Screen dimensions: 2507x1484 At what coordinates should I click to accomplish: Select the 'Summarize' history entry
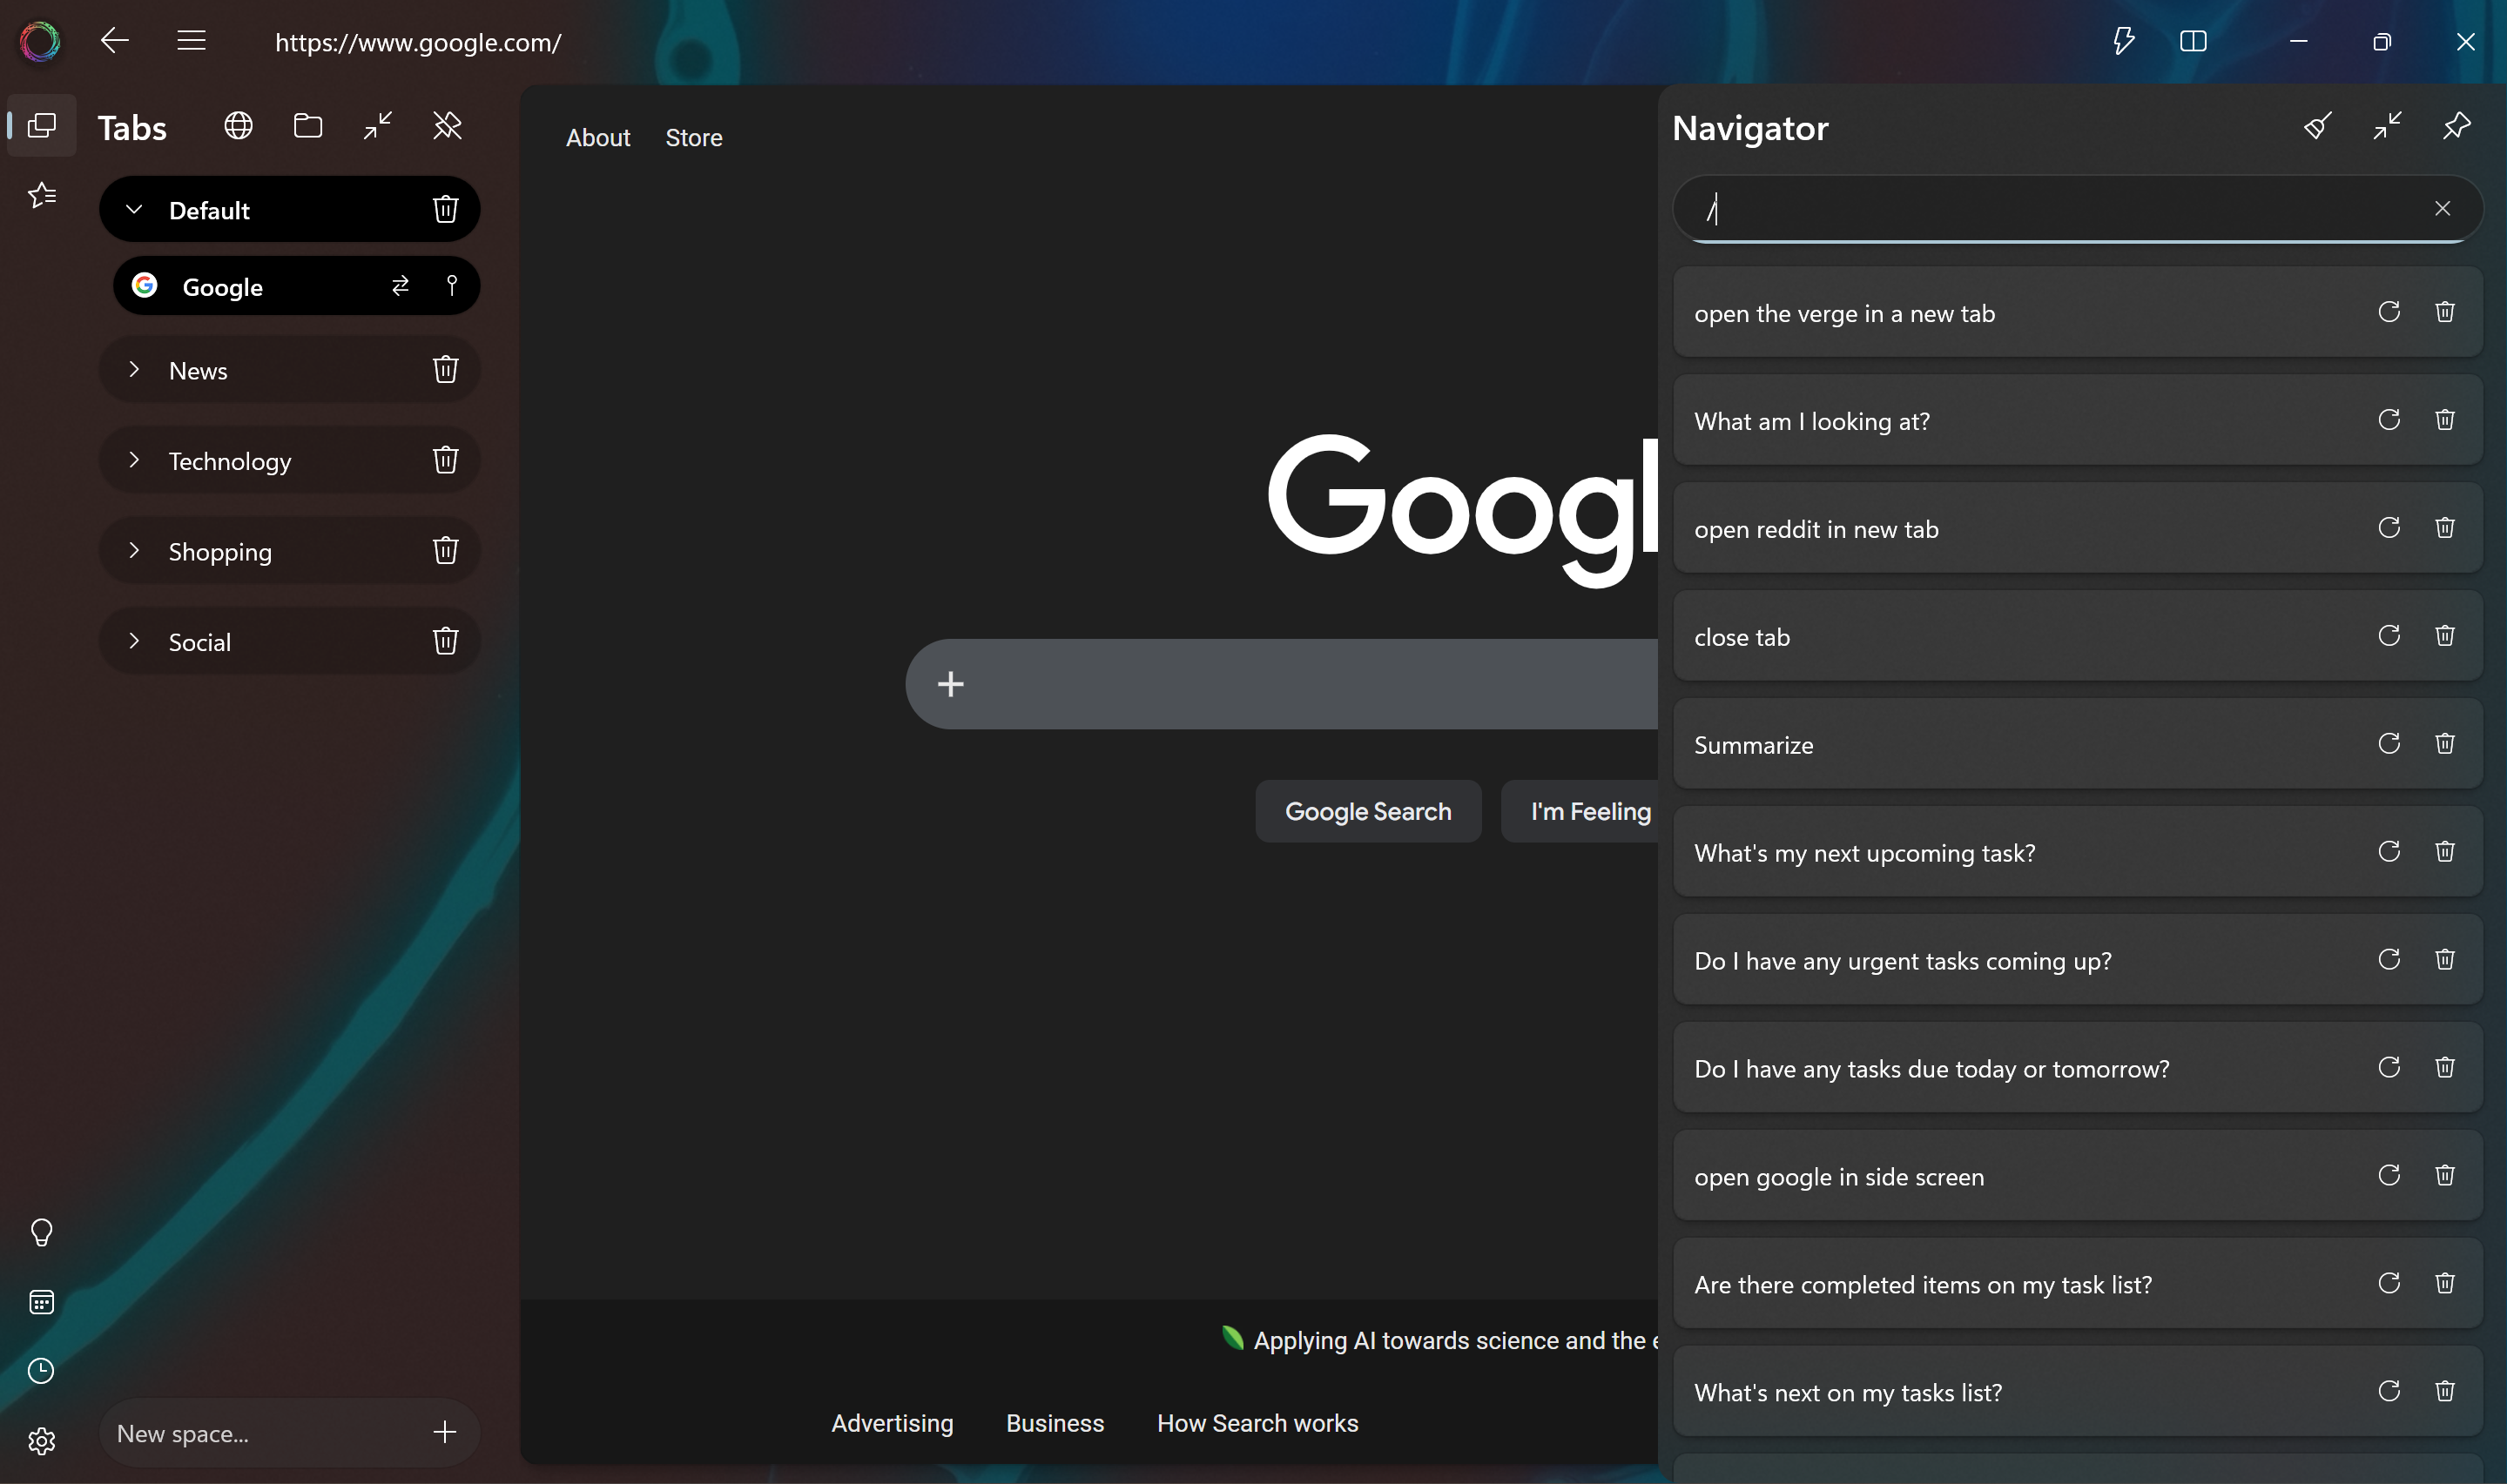(x=2078, y=744)
